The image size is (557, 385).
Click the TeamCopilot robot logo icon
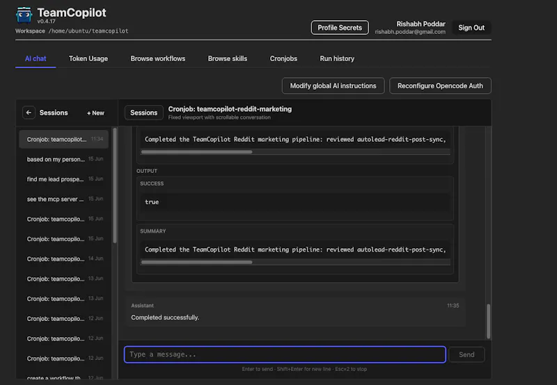[x=24, y=15]
